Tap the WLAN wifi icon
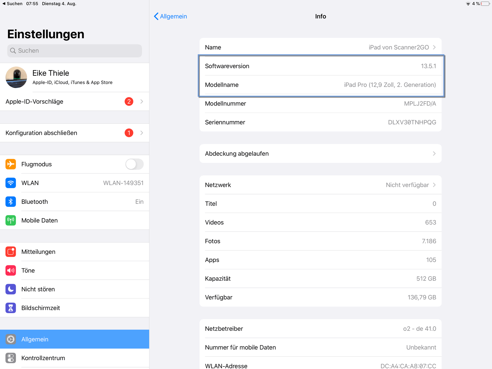The height and width of the screenshot is (369, 492). point(11,183)
